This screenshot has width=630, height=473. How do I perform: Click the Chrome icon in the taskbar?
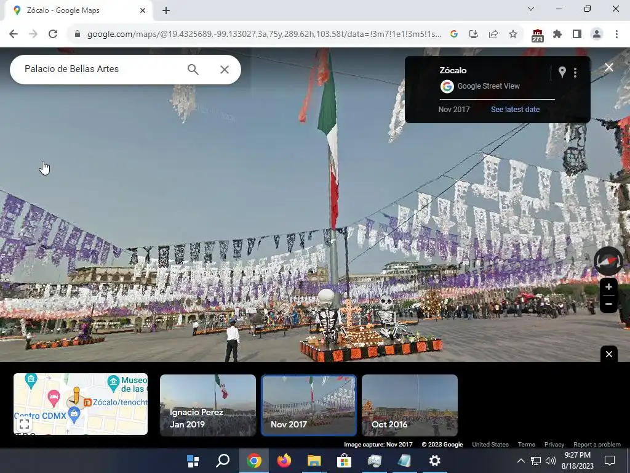pos(254,461)
